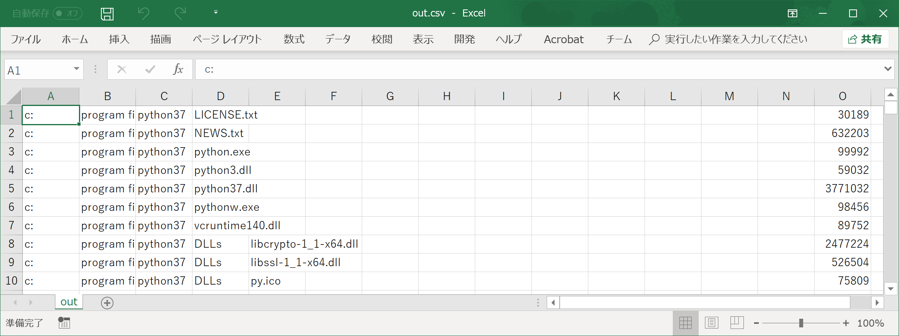Switch to the ページ レイアウト tab
This screenshot has height=336, width=899.
coord(227,39)
